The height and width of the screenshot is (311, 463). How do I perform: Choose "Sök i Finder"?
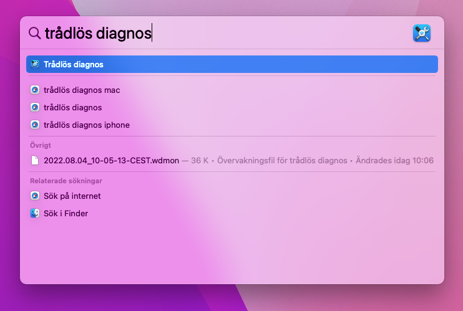coord(66,213)
